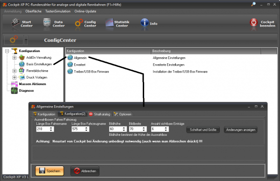This screenshot has height=181, width=280.
Task: Click the red prohibited icon on Abbrechen
Action: pos(77,171)
